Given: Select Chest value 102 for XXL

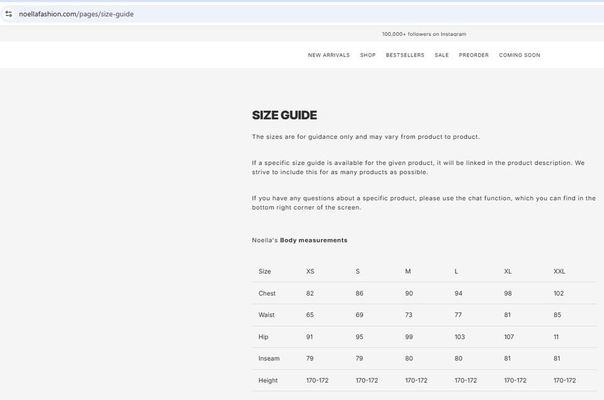Looking at the screenshot, I should [559, 293].
